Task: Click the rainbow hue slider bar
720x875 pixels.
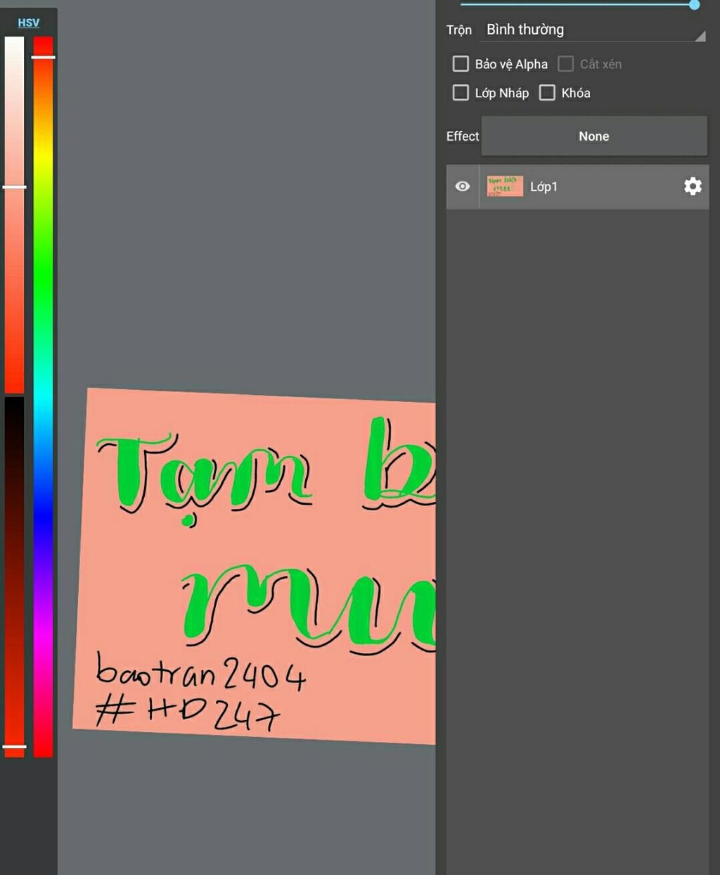Action: coord(44,397)
